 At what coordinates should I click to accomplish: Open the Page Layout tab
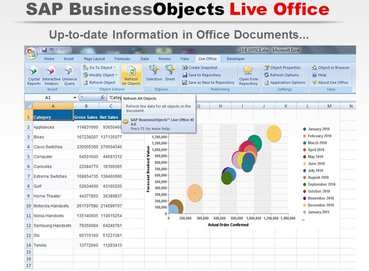[94, 59]
